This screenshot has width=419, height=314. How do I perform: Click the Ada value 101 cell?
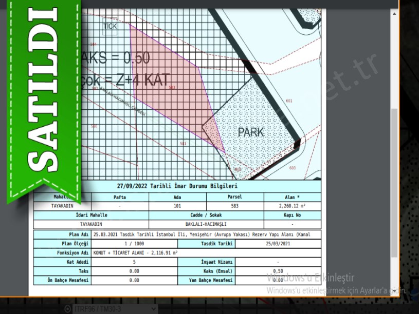tap(177, 206)
